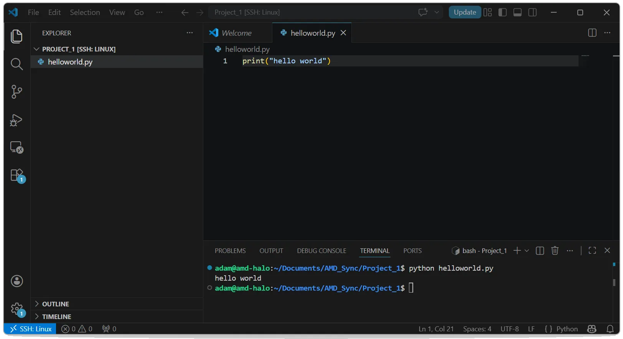Open Run and Debug view
Viewport: 623px width, 339px height.
click(x=16, y=120)
